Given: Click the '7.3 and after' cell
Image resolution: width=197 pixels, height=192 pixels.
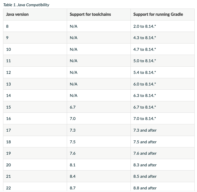Looking at the screenshot, I should coord(145,130).
